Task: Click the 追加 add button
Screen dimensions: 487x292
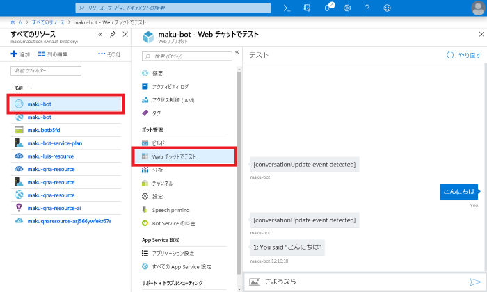Action: (x=19, y=54)
